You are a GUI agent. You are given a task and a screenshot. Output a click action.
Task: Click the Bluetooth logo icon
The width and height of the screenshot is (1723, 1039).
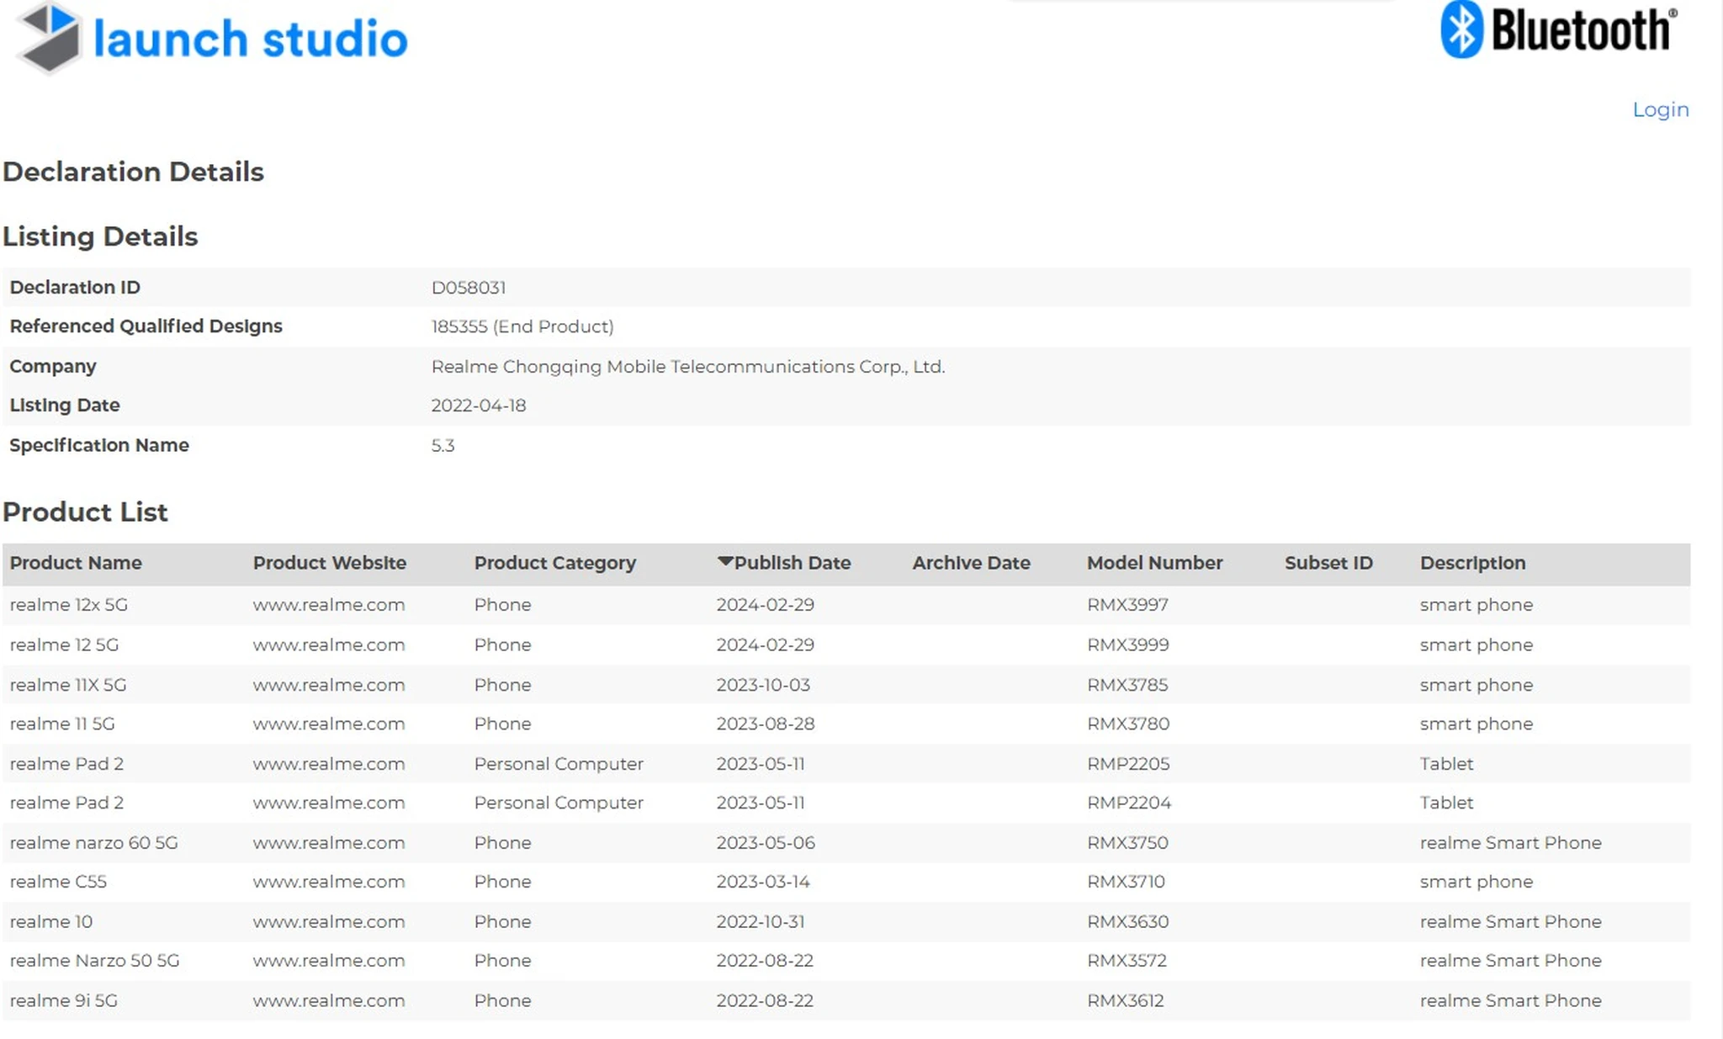pyautogui.click(x=1461, y=29)
